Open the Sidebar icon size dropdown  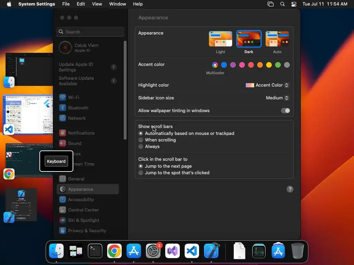pos(278,98)
